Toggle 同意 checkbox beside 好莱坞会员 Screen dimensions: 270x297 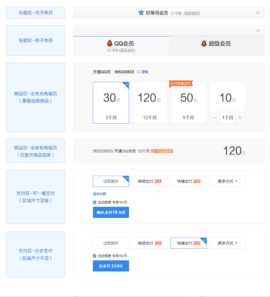pos(172,13)
